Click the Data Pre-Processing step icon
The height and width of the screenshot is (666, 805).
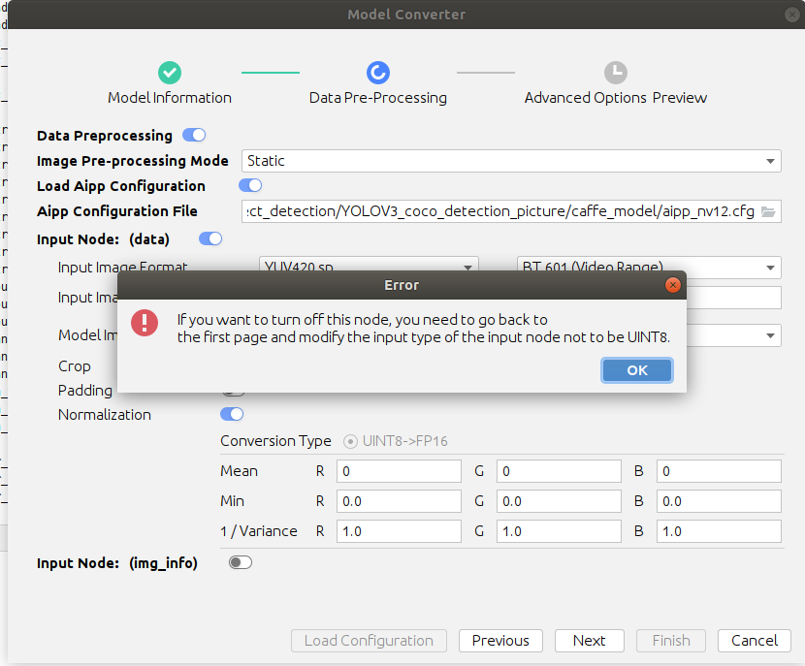378,73
